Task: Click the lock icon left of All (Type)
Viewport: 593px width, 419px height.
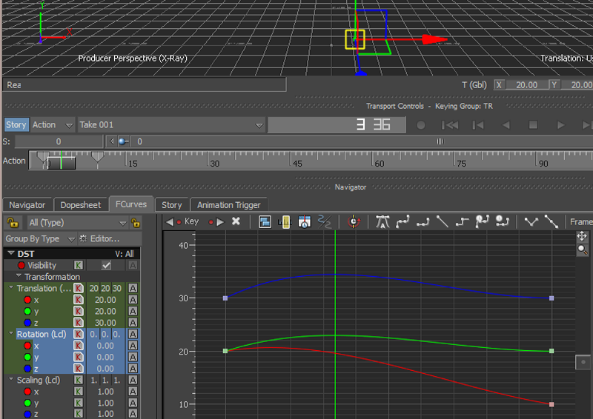Action: click(12, 222)
